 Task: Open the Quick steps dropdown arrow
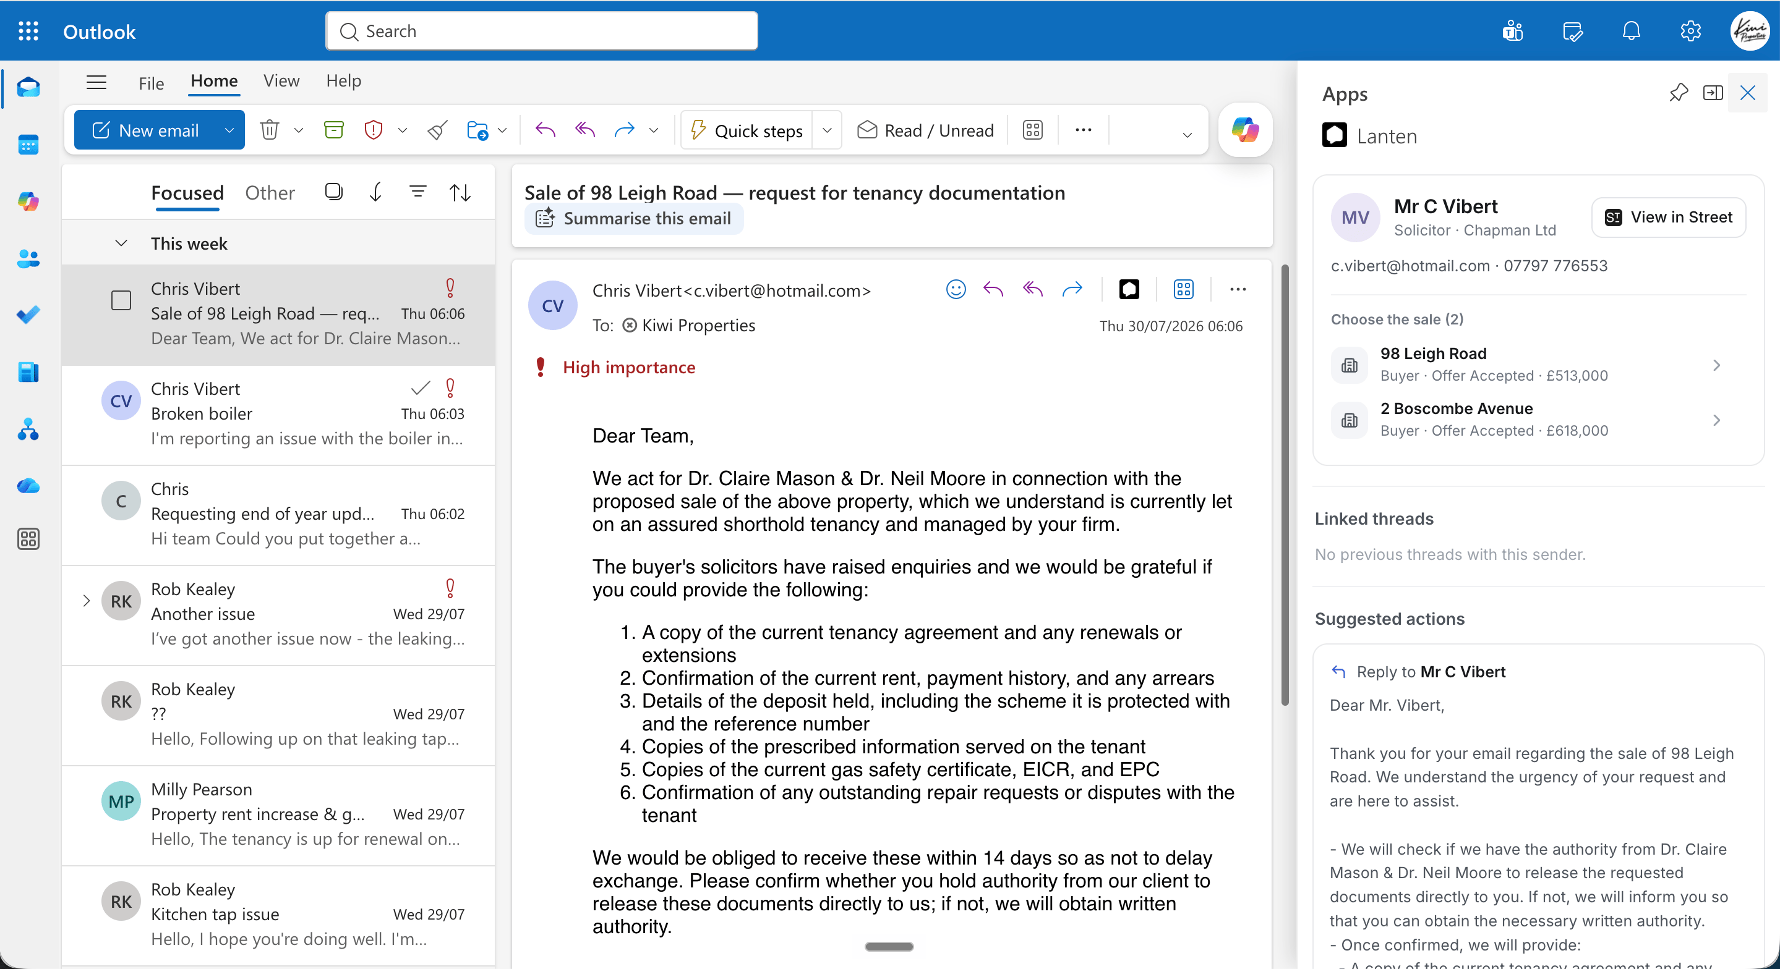click(x=827, y=130)
